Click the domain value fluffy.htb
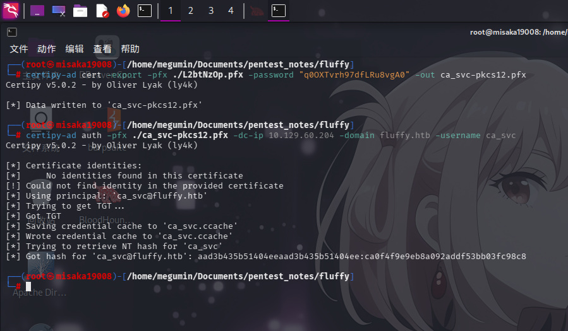The height and width of the screenshot is (331, 568). (x=405, y=136)
